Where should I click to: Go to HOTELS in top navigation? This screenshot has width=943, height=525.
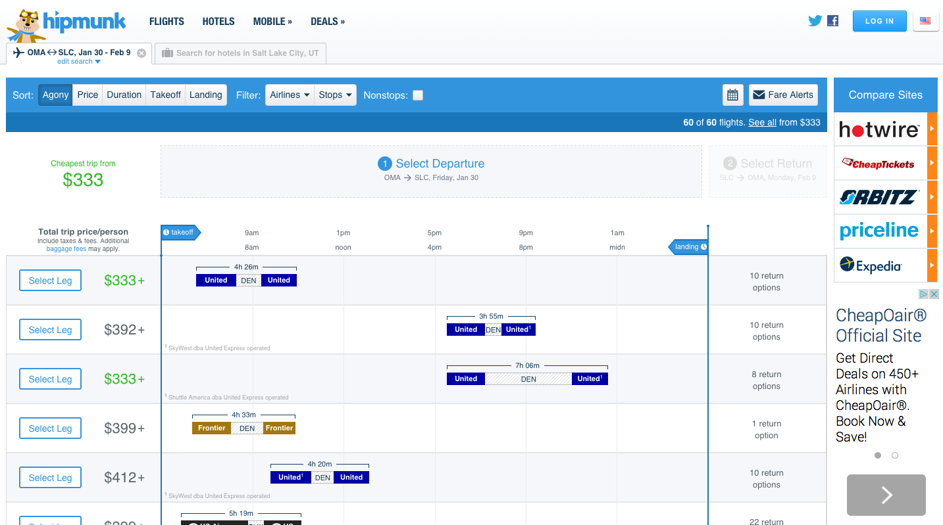[218, 22]
